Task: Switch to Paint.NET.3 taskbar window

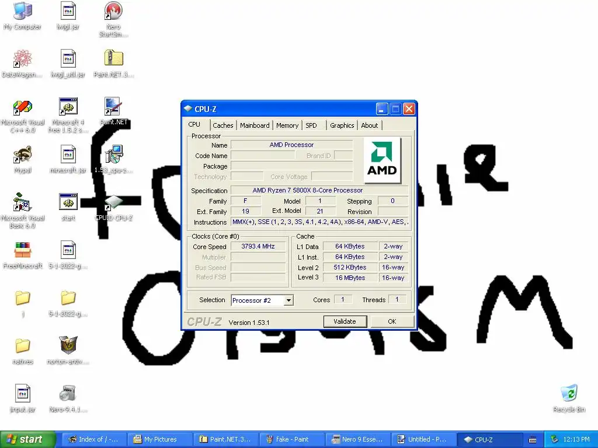Action: pyautogui.click(x=226, y=440)
